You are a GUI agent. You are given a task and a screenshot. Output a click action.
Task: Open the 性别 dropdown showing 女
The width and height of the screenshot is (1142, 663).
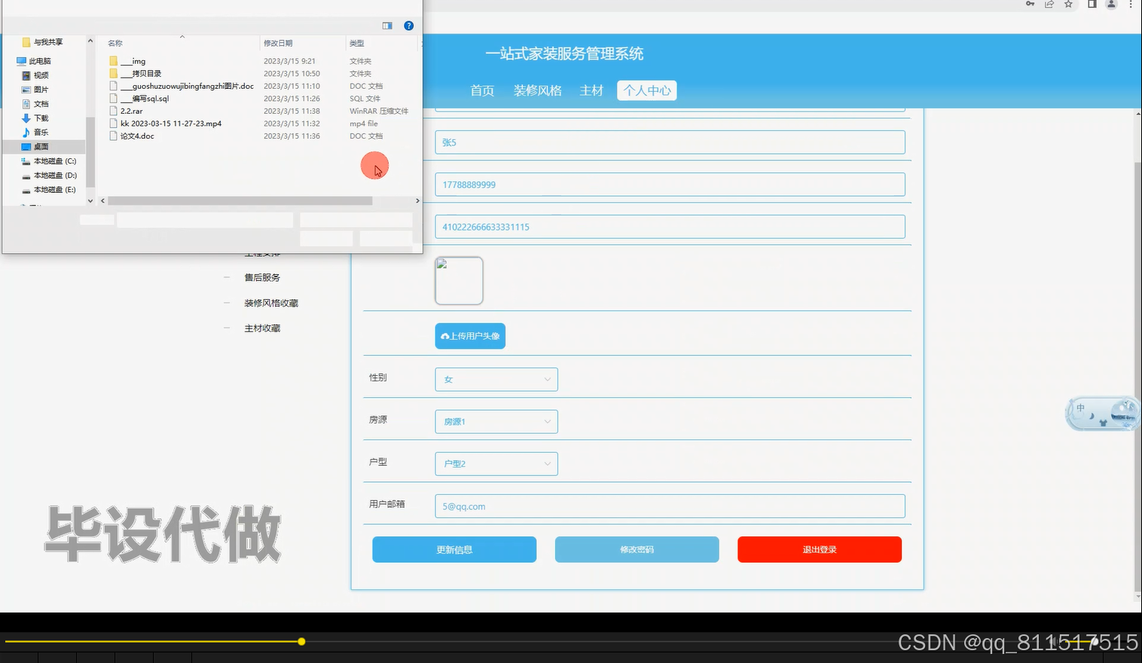(x=496, y=379)
